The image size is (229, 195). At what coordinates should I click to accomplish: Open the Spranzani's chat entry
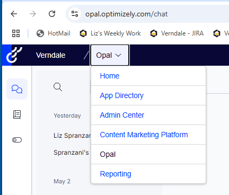71,153
